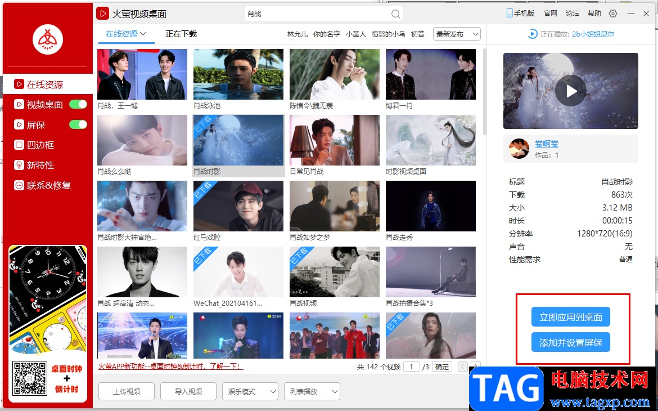The height and width of the screenshot is (411, 658).
Task: Click the search field containing 肖战
Action: [323, 14]
